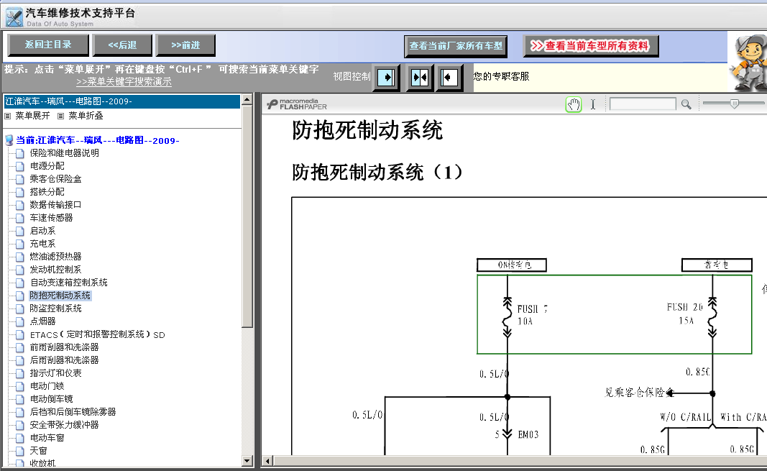The height and width of the screenshot is (471, 767).
Task: Click page icon next to 车速传感器
Action: pos(19,218)
